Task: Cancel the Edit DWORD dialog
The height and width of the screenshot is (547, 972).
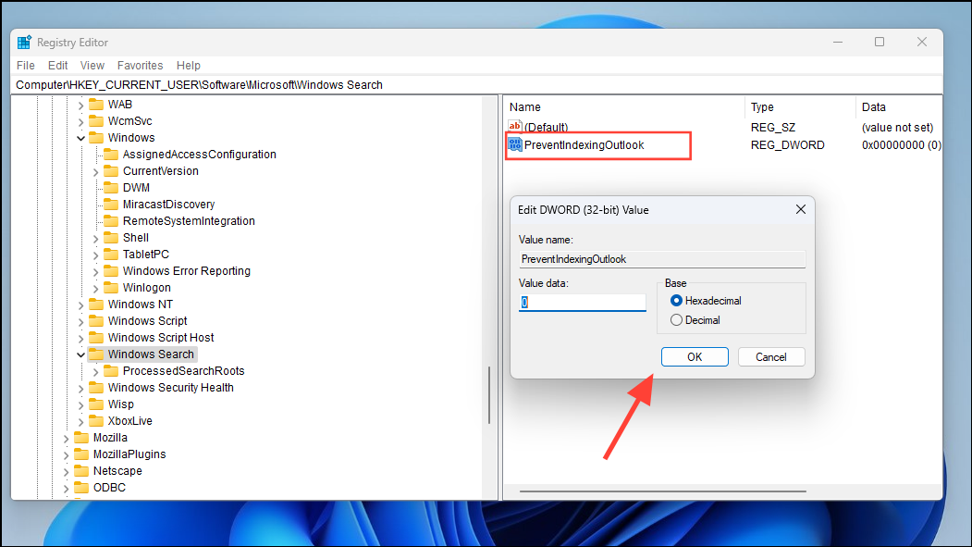Action: coord(771,356)
